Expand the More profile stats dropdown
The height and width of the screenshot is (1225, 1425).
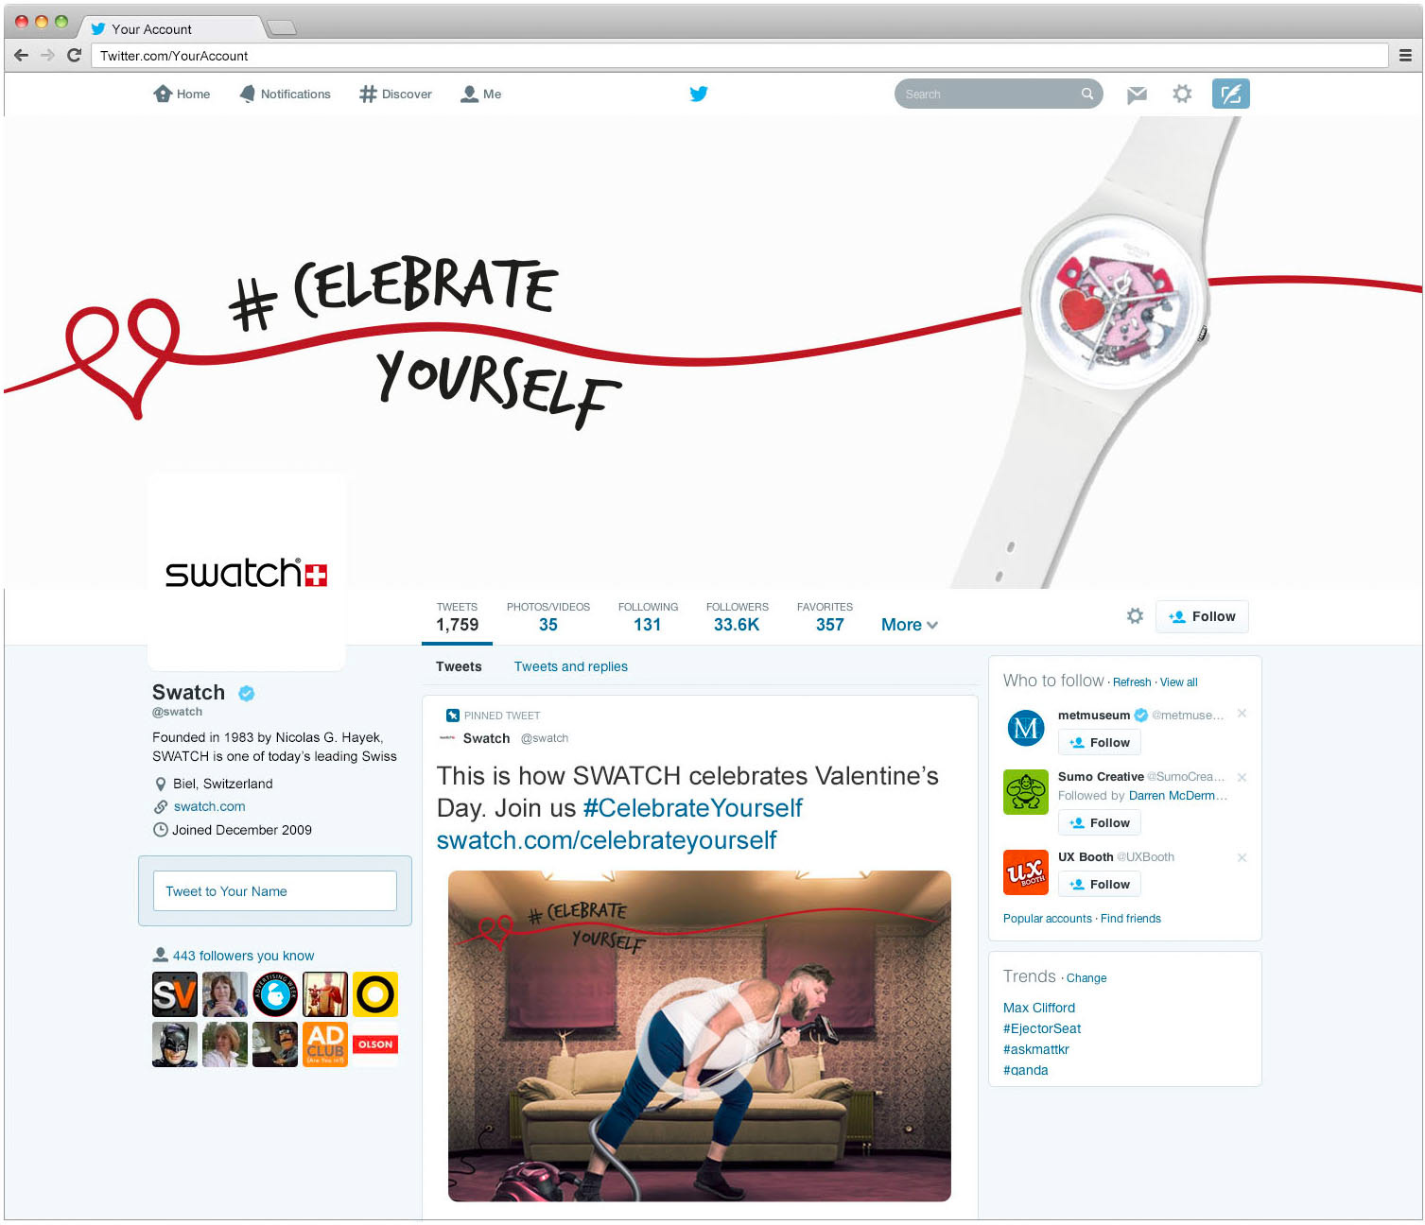tap(910, 625)
